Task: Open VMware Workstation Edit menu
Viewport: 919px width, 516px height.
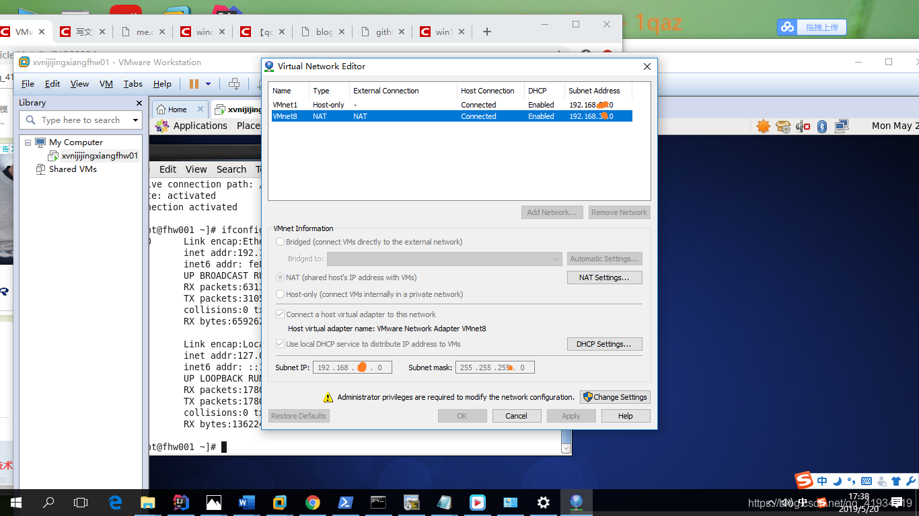Action: coord(52,84)
